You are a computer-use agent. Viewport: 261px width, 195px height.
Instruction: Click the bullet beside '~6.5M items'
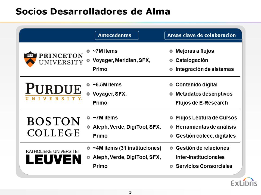point(88,85)
